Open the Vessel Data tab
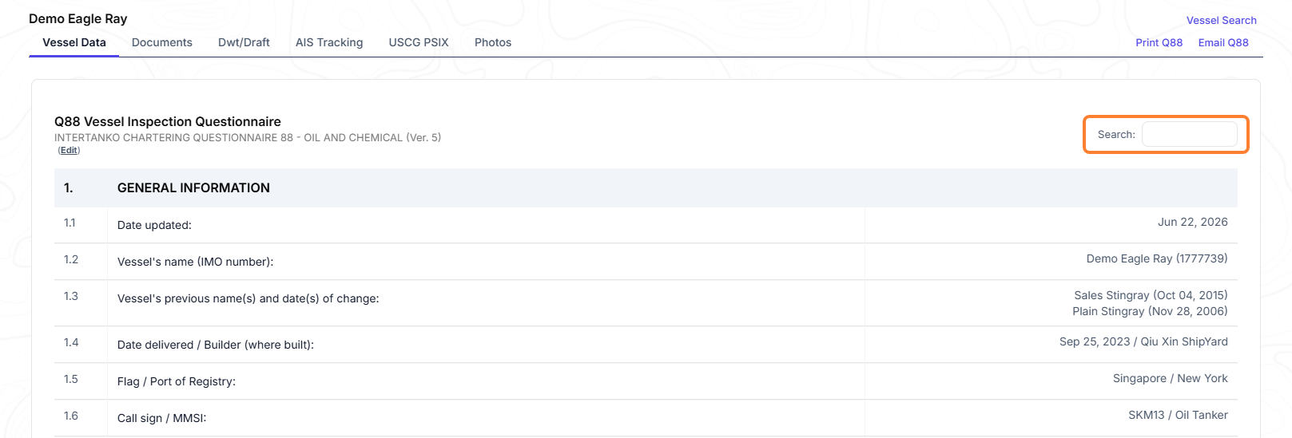Image resolution: width=1292 pixels, height=438 pixels. (74, 42)
